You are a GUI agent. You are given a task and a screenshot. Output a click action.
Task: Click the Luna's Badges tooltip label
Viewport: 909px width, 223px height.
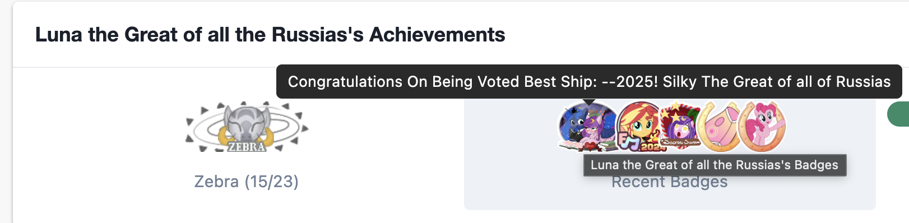(715, 165)
